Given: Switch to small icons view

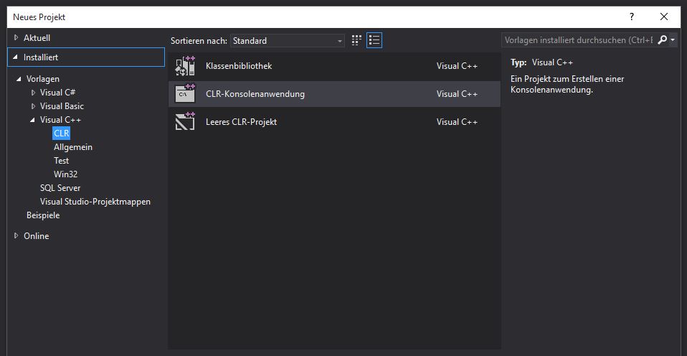Looking at the screenshot, I should coord(356,40).
